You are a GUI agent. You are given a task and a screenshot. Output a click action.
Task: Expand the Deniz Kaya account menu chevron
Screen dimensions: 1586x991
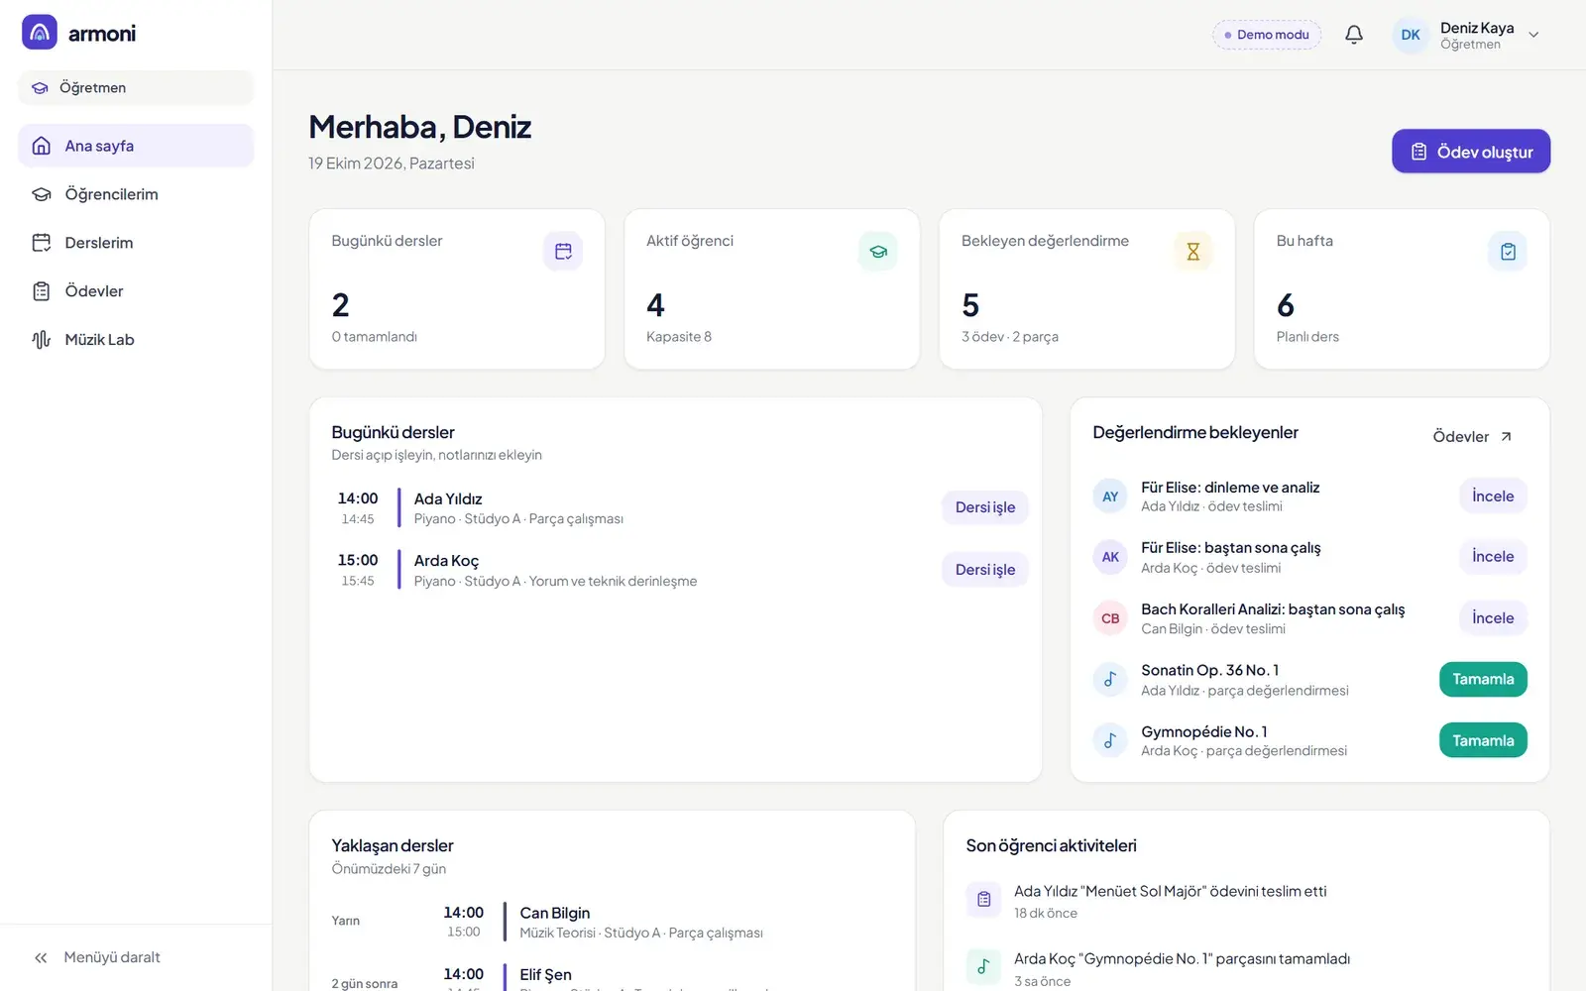coord(1533,35)
